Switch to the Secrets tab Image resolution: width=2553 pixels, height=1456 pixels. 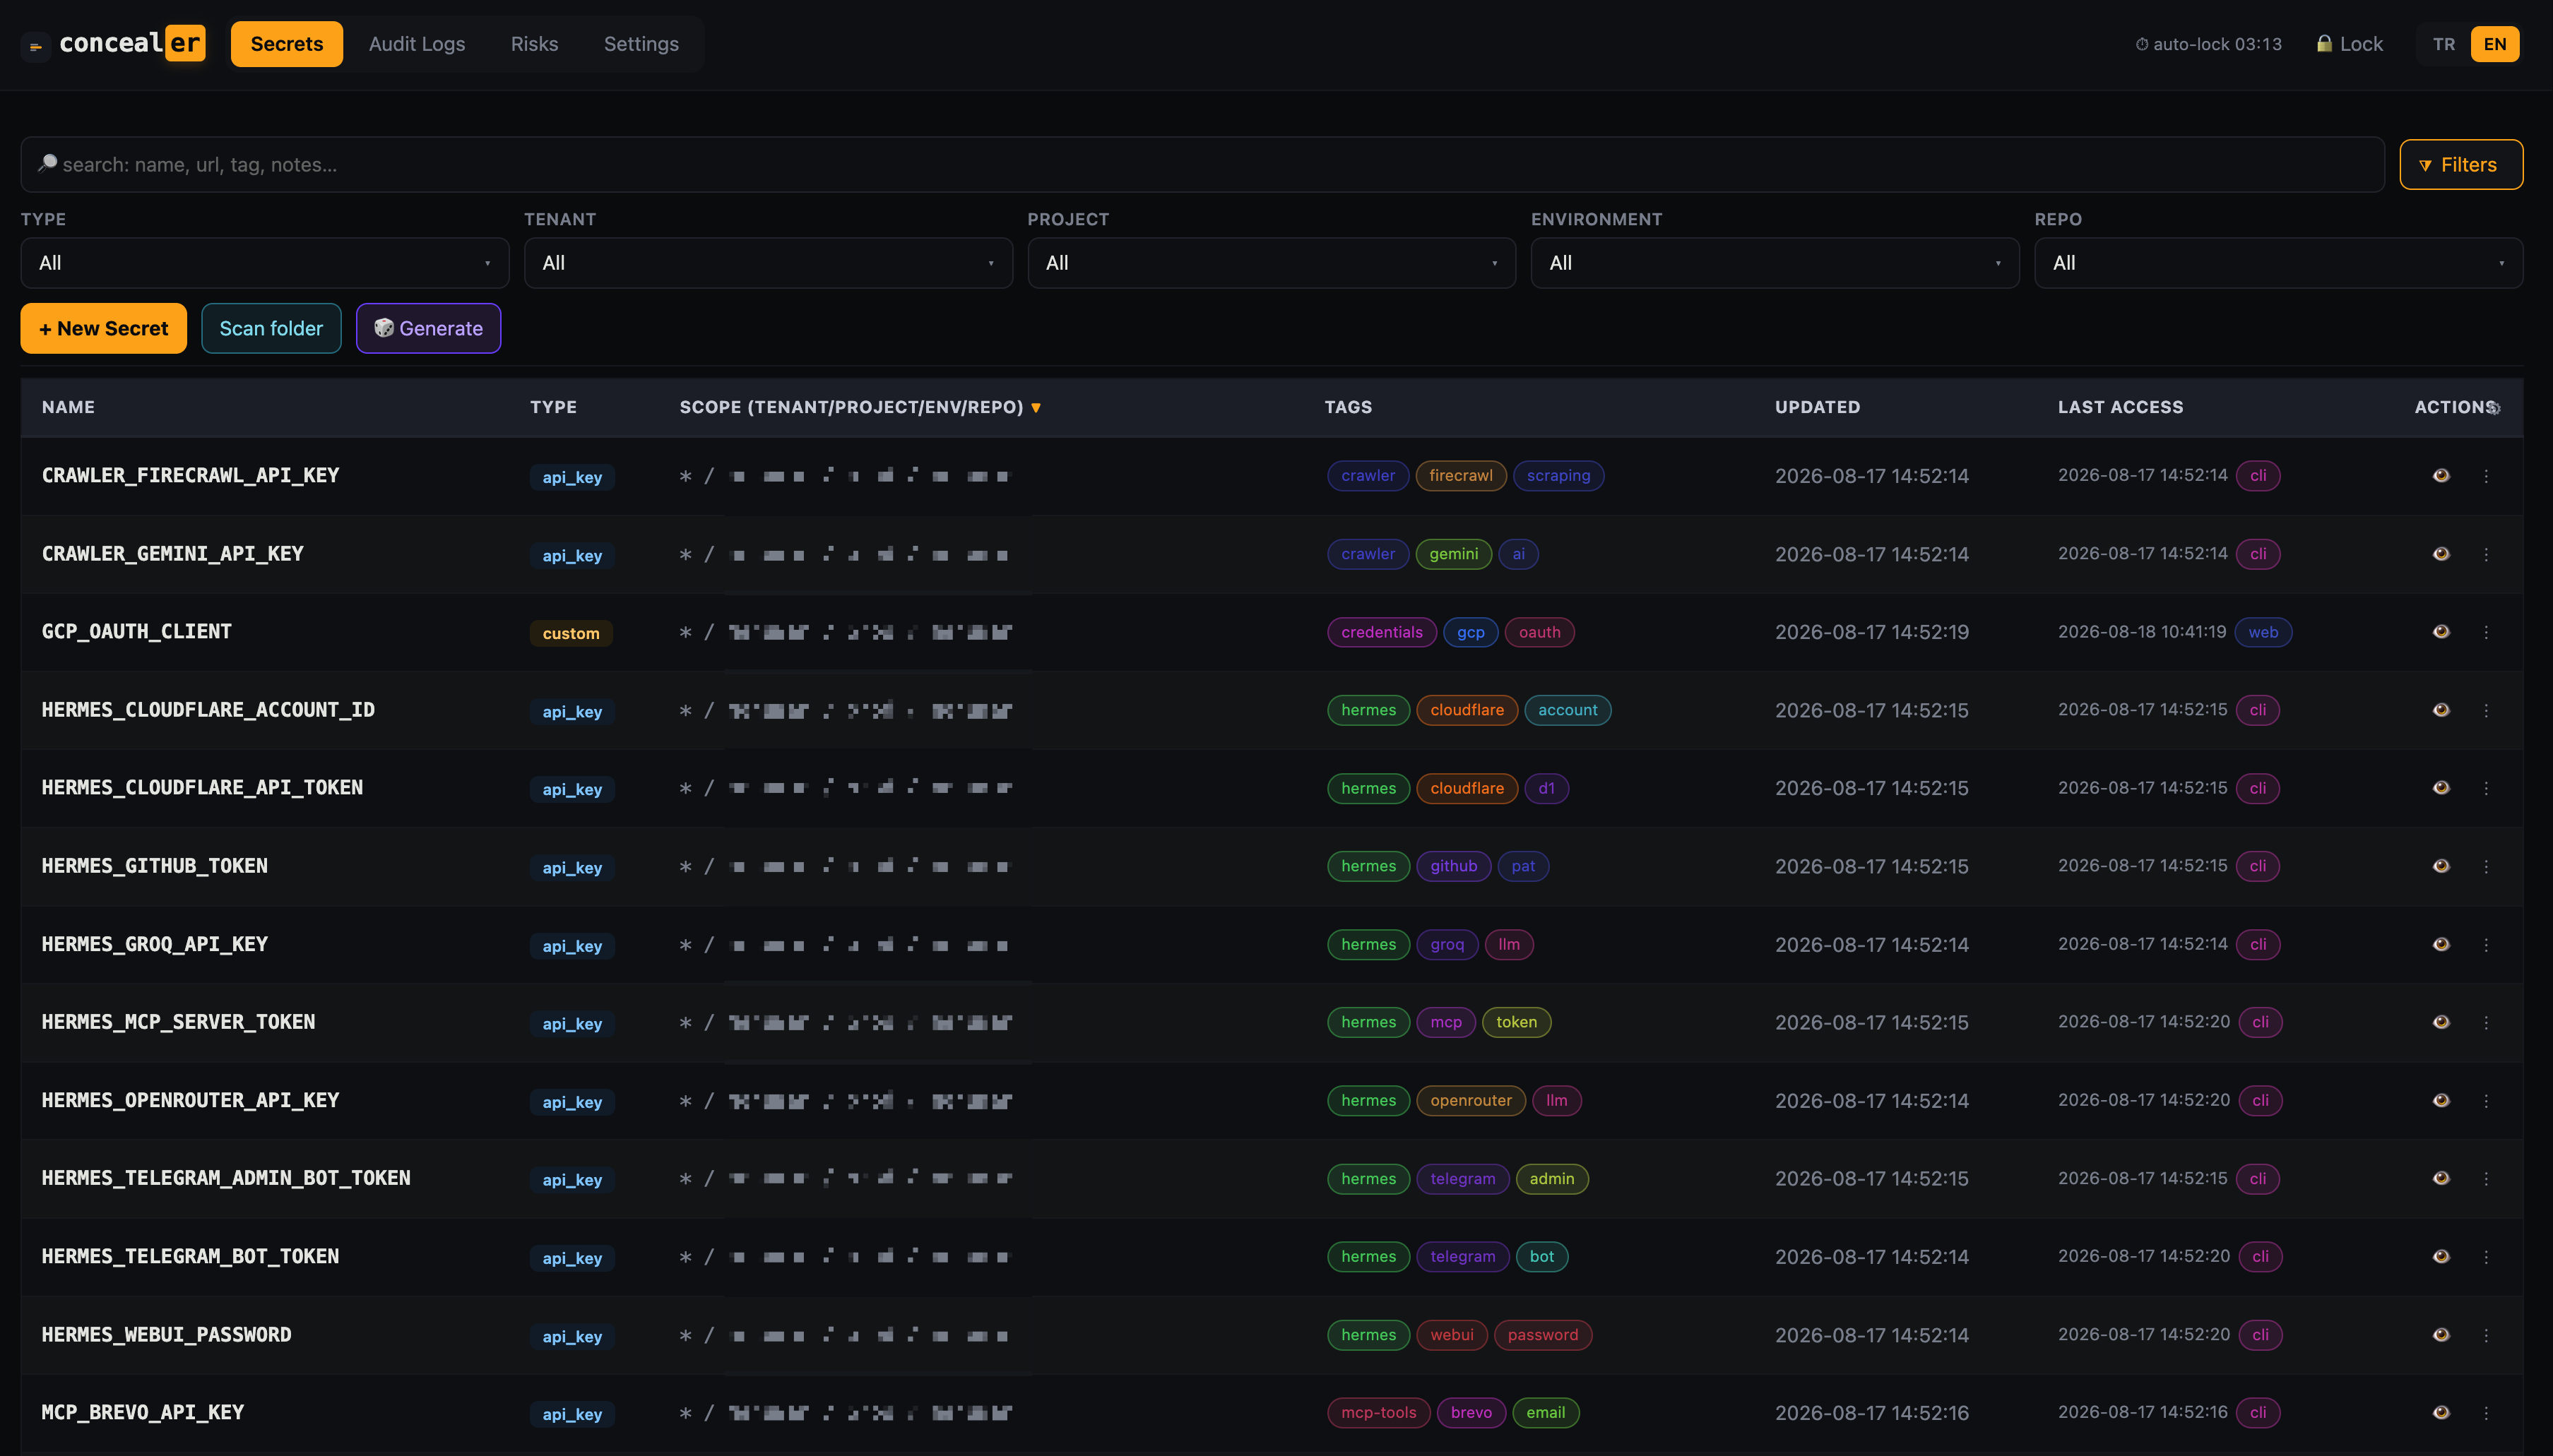pos(286,44)
